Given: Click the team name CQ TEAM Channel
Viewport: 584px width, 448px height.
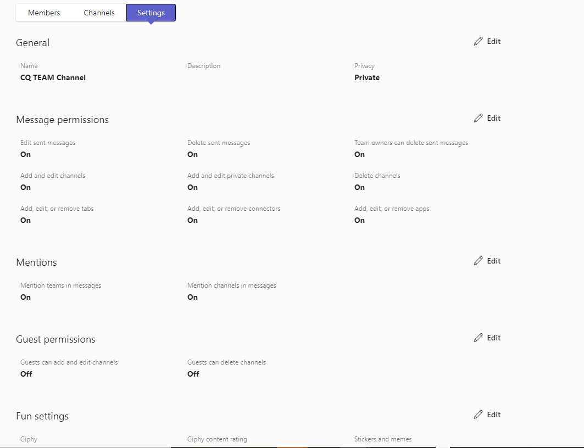Looking at the screenshot, I should (x=53, y=77).
